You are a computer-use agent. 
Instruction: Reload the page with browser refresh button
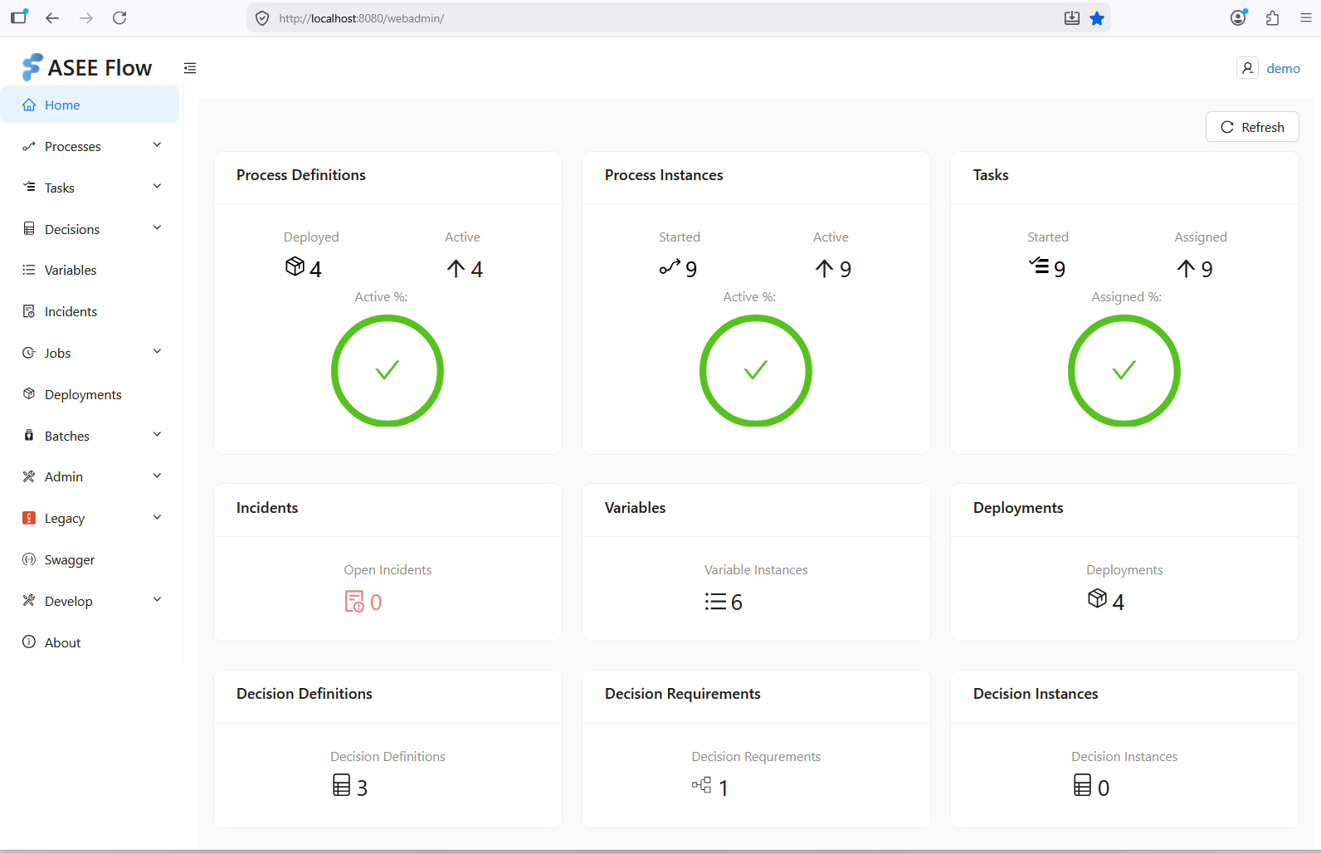tap(119, 18)
